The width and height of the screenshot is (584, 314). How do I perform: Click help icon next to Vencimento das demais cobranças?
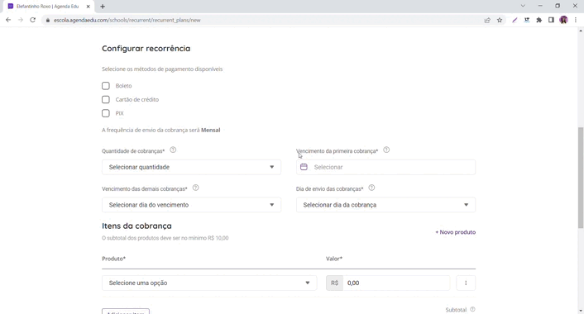click(195, 188)
